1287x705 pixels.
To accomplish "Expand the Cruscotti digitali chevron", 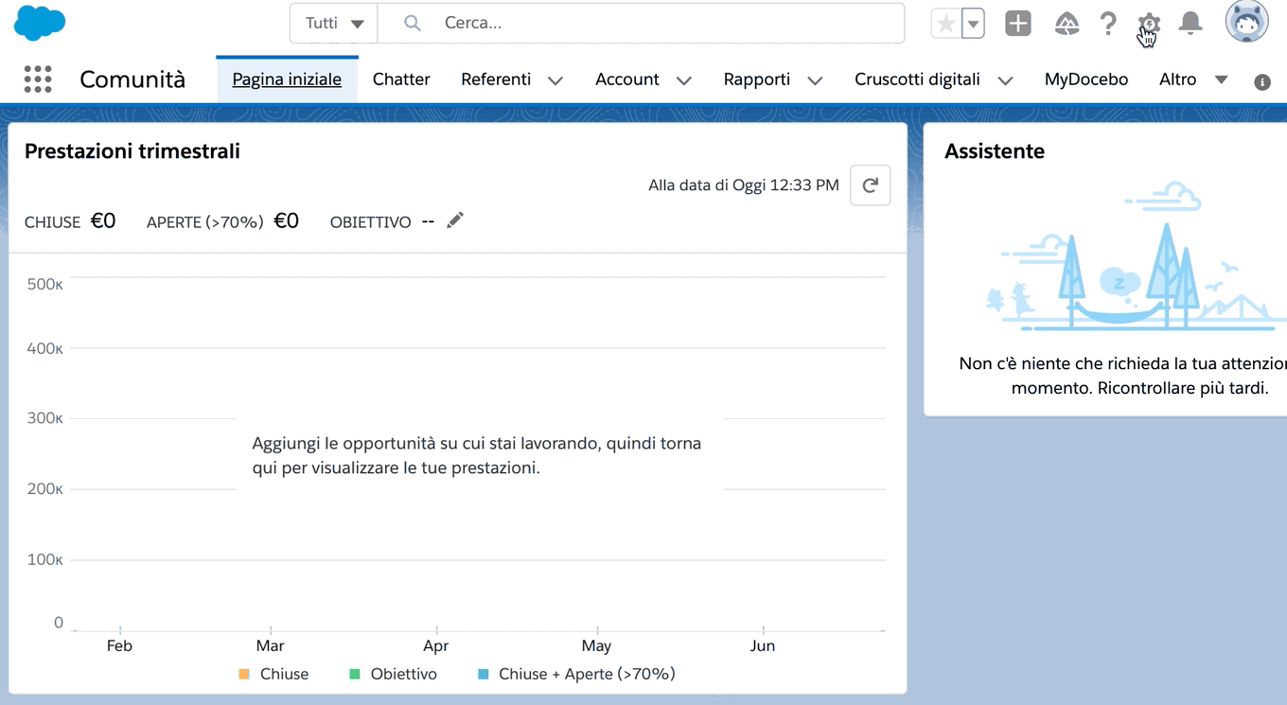I will click(1005, 80).
